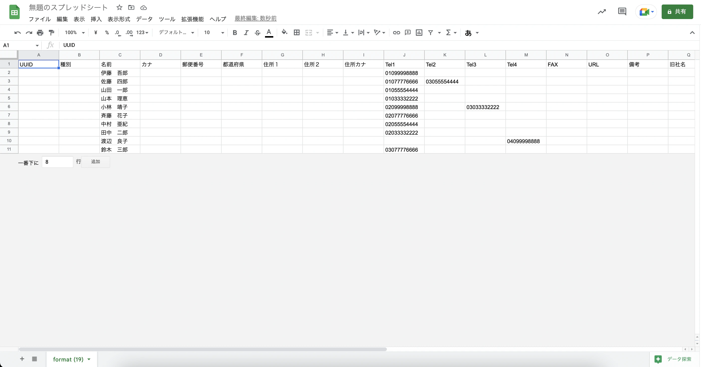The width and height of the screenshot is (701, 367).
Task: Open the 表示 menu
Action: (x=79, y=19)
